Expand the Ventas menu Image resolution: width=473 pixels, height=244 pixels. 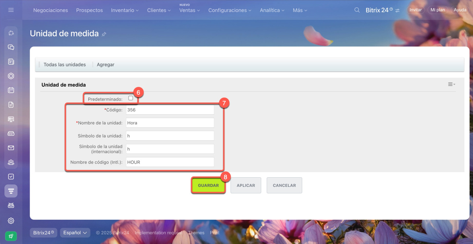click(x=190, y=10)
